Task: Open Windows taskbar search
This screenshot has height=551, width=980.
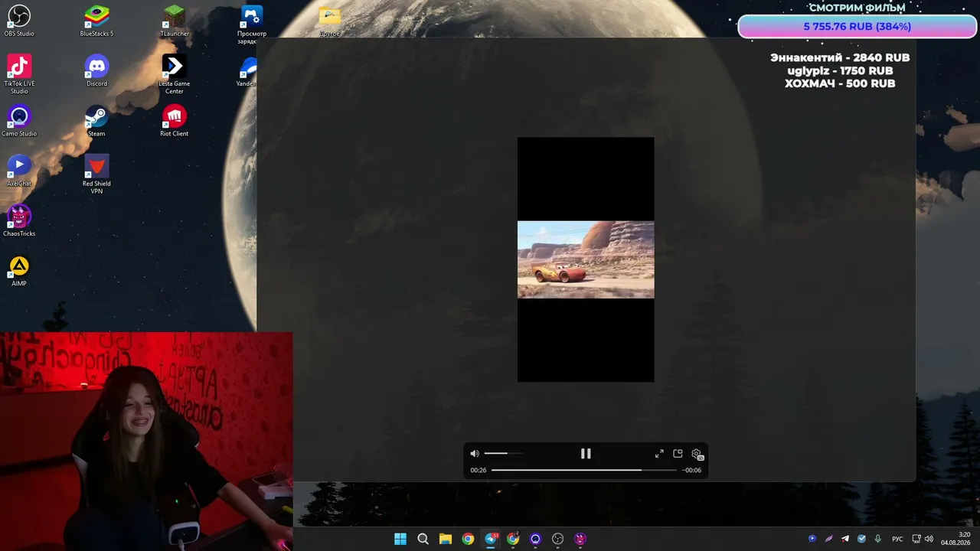Action: coord(423,539)
